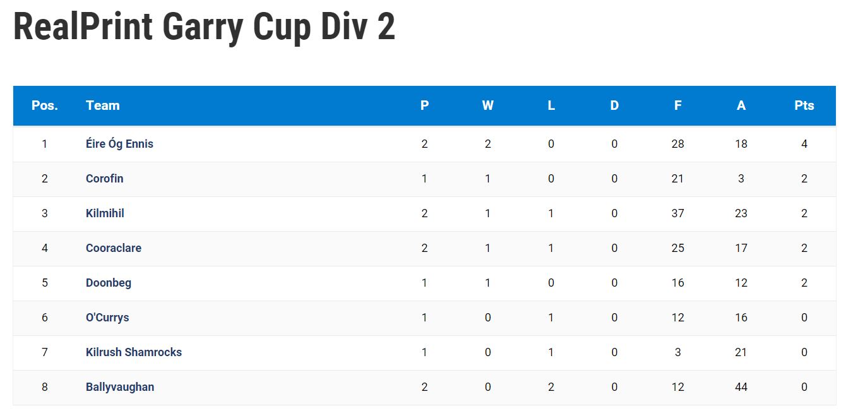Open the Doonbeg team link
Image resolution: width=846 pixels, height=418 pixels.
[x=109, y=283]
